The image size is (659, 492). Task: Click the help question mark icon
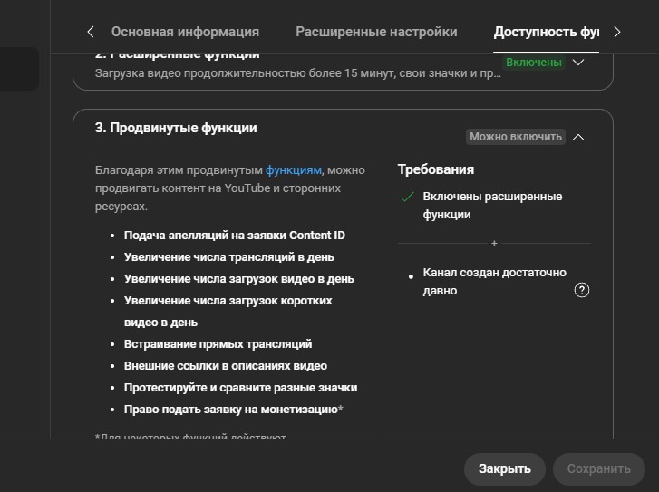click(582, 290)
